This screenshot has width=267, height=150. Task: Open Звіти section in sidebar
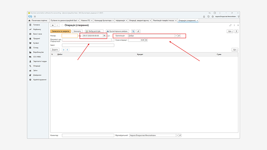(35, 71)
